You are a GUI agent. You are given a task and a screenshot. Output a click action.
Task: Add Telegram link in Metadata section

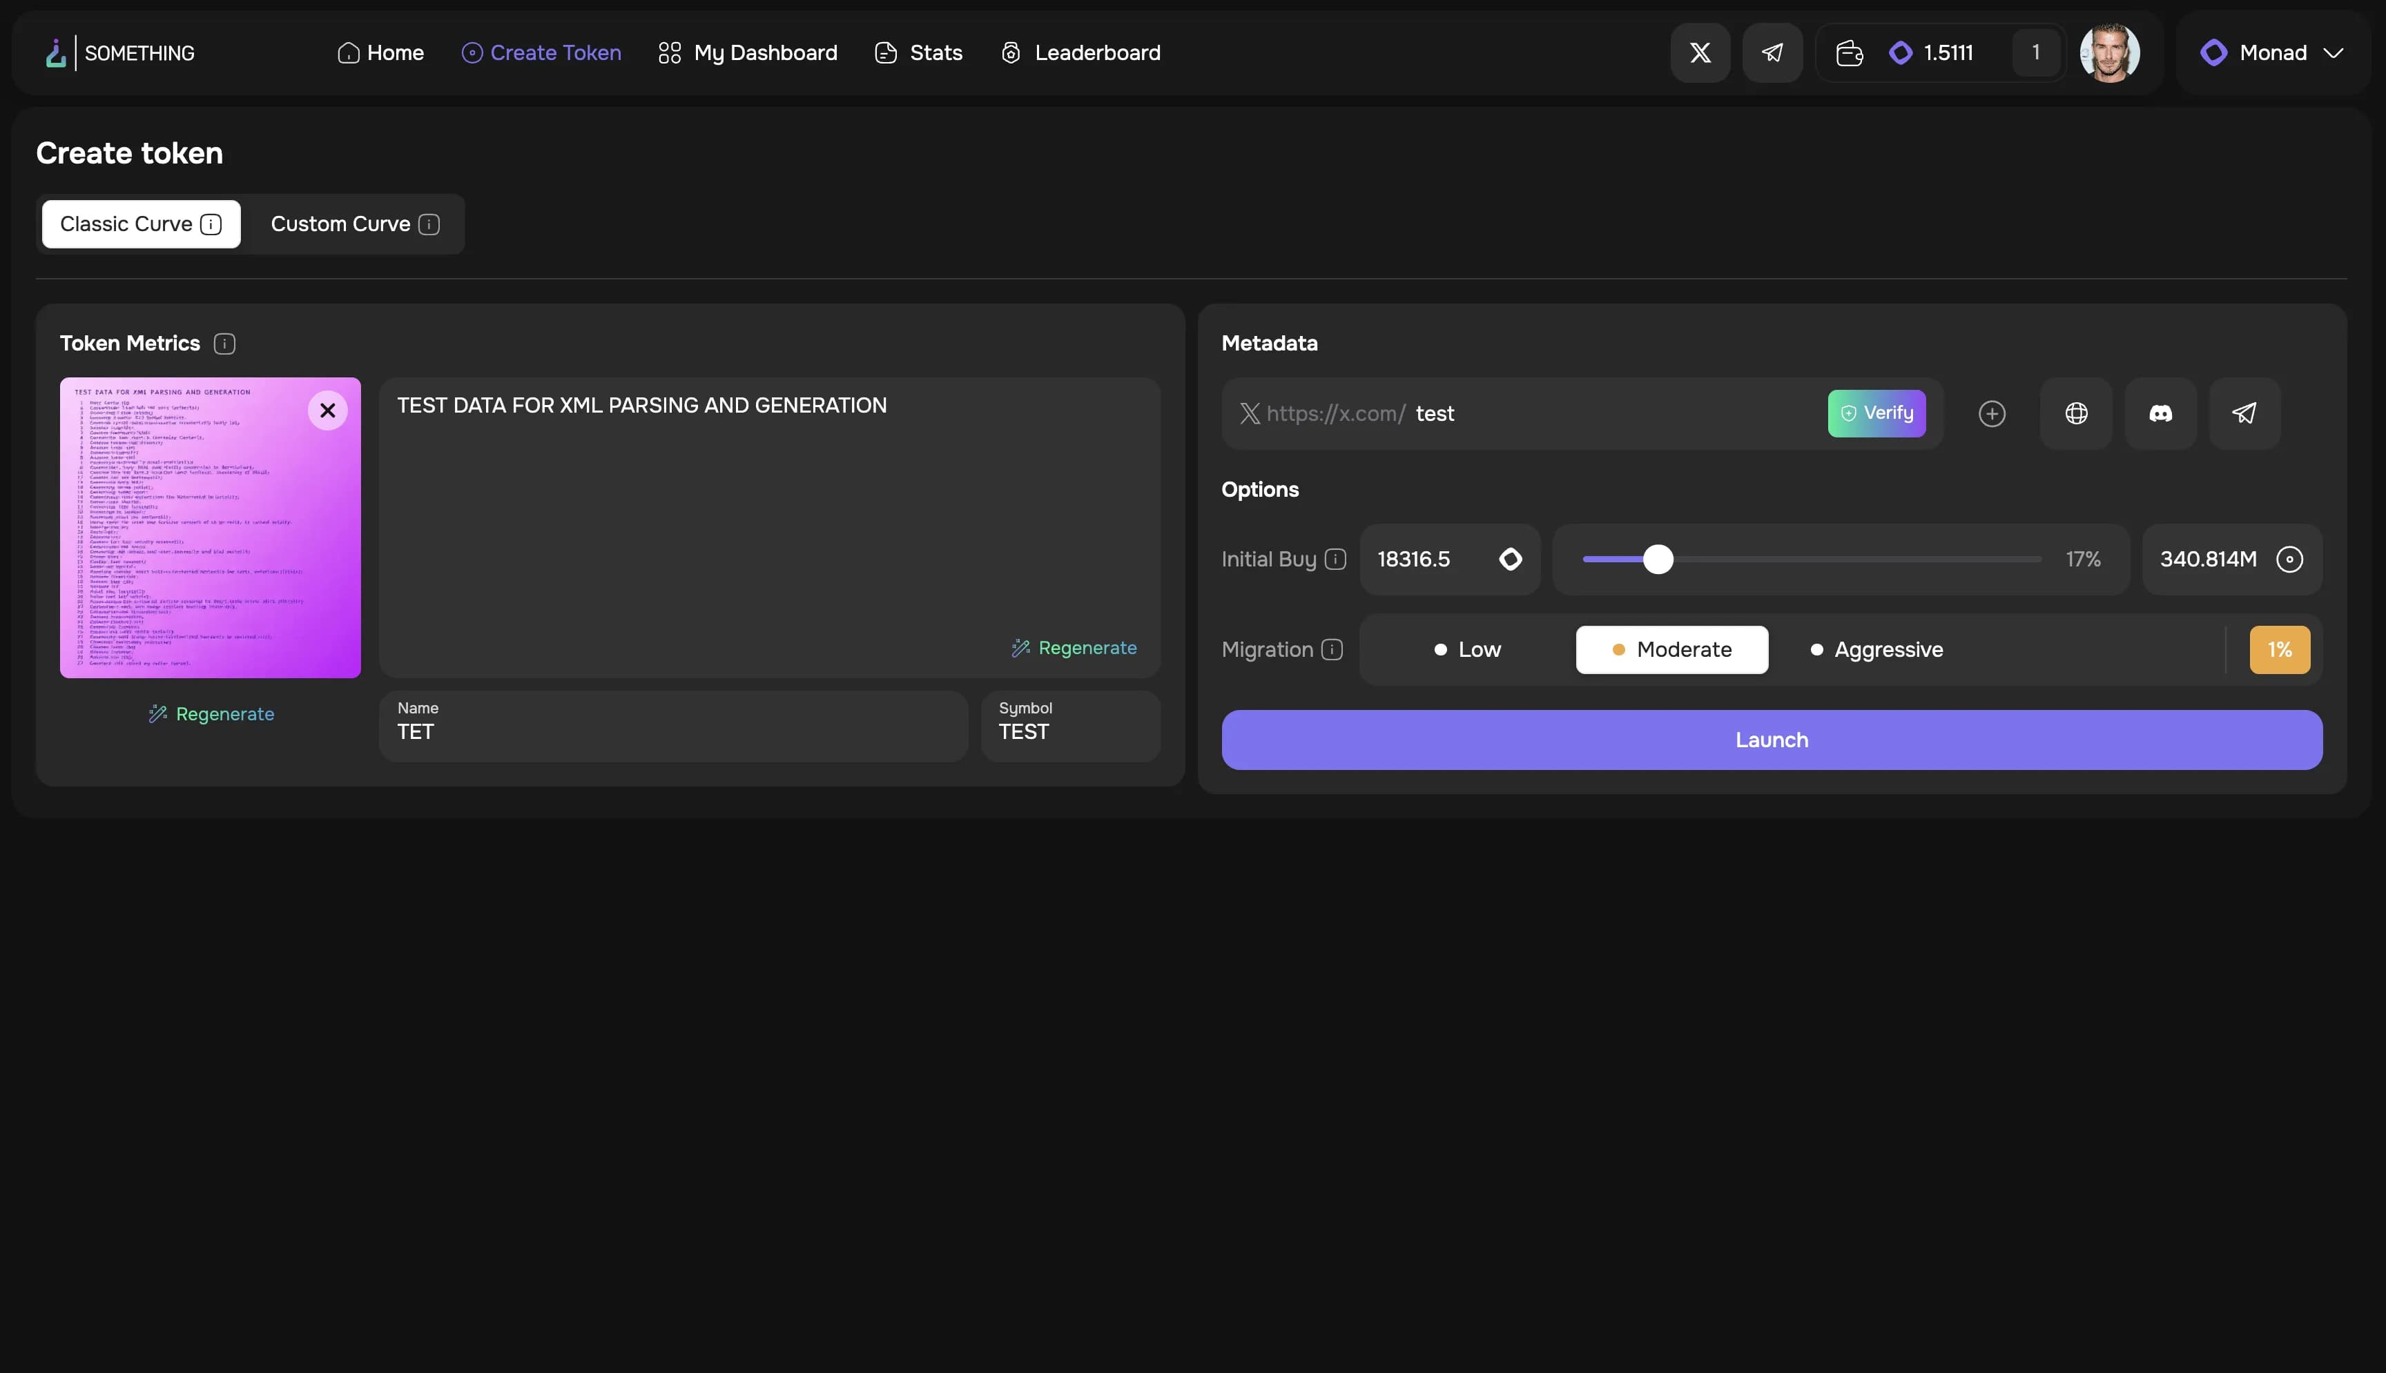(2244, 413)
